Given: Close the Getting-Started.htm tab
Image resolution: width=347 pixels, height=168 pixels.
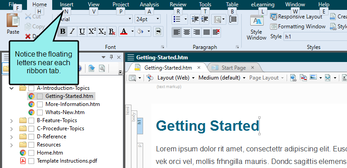Looking at the screenshot, I should [199, 67].
